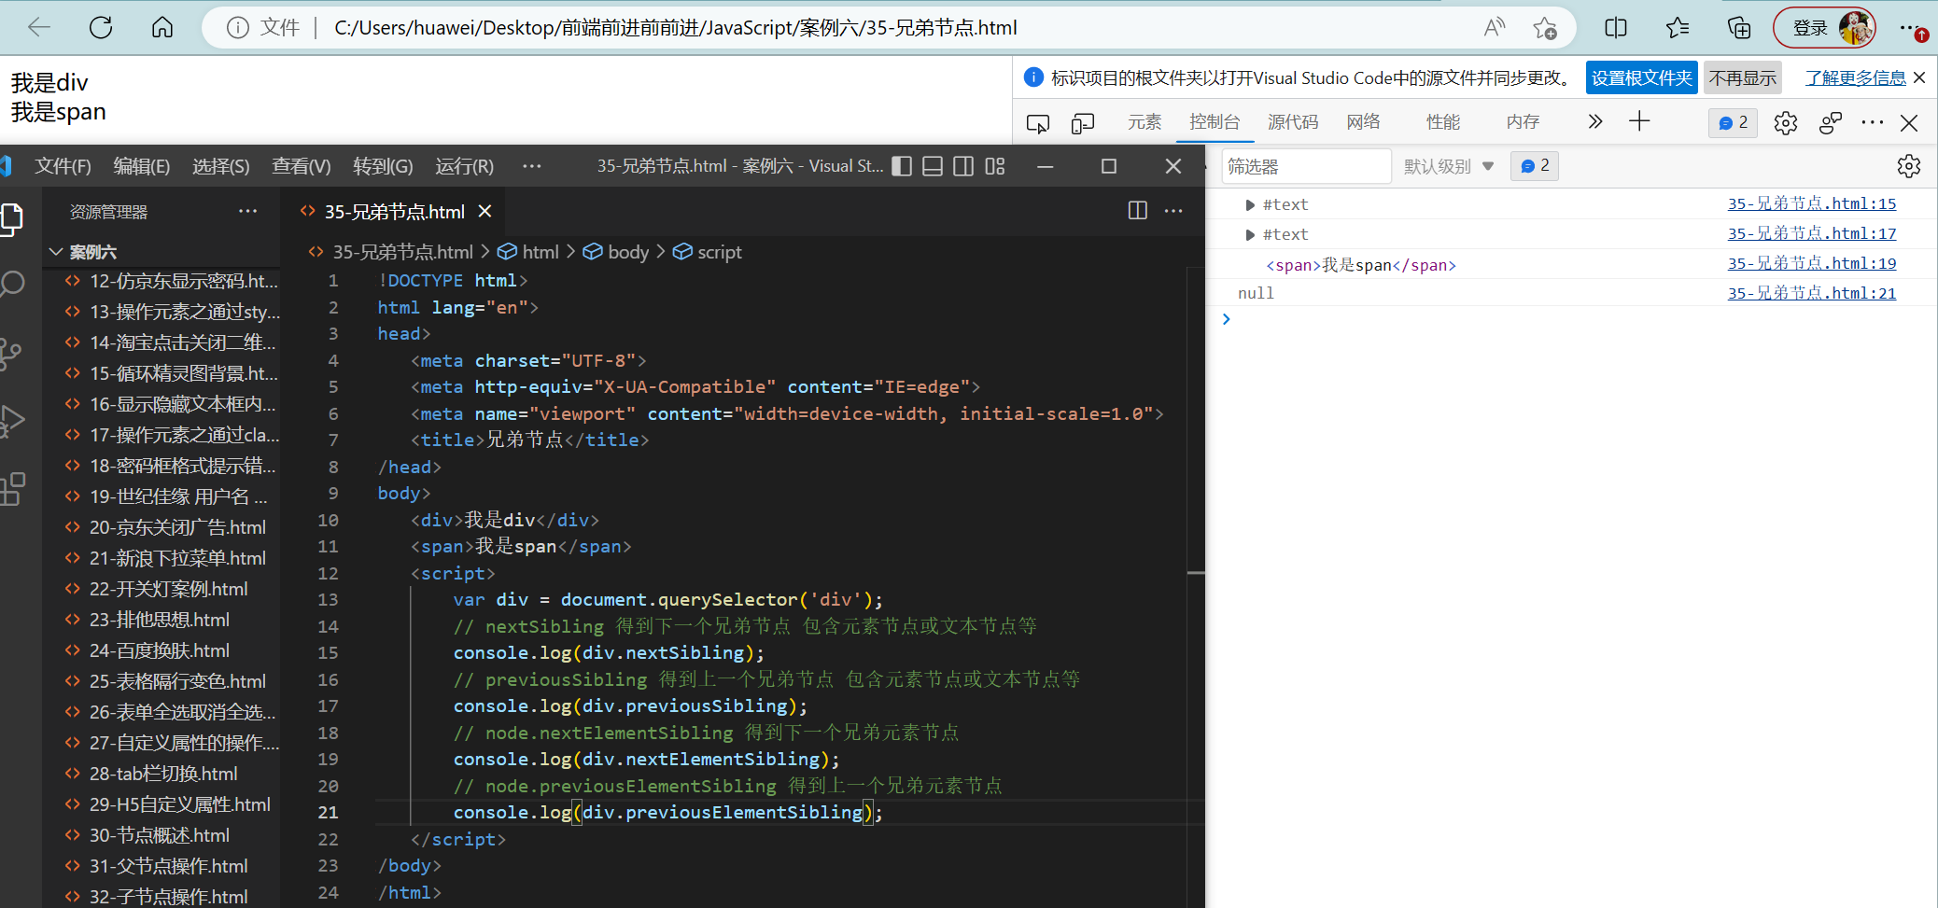Viewport: 1938px width, 908px height.
Task: Click the 设置根文件夹 button
Action: [1641, 77]
